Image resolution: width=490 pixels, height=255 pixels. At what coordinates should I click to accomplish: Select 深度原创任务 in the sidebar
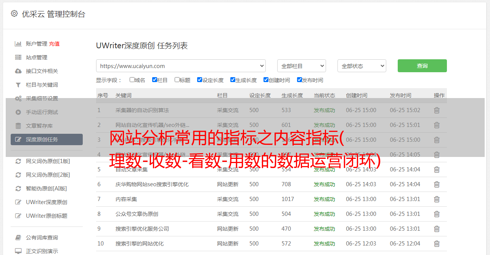pos(47,139)
